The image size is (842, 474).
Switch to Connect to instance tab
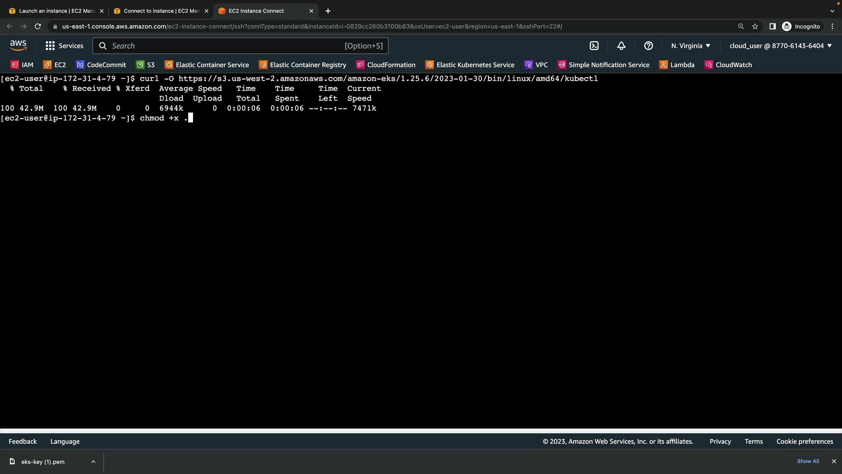point(158,11)
